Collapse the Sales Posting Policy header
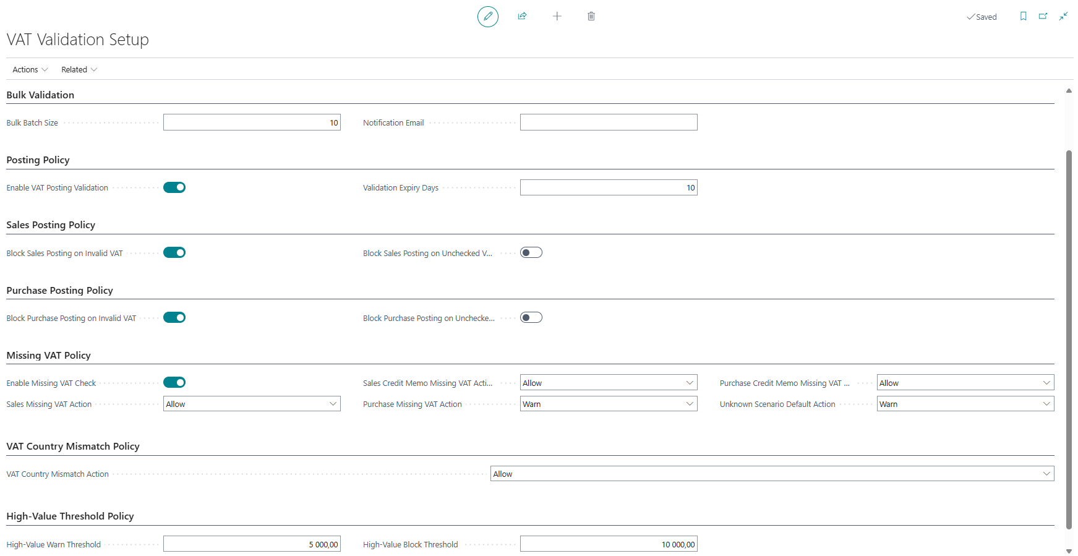The width and height of the screenshot is (1078, 556). (51, 225)
